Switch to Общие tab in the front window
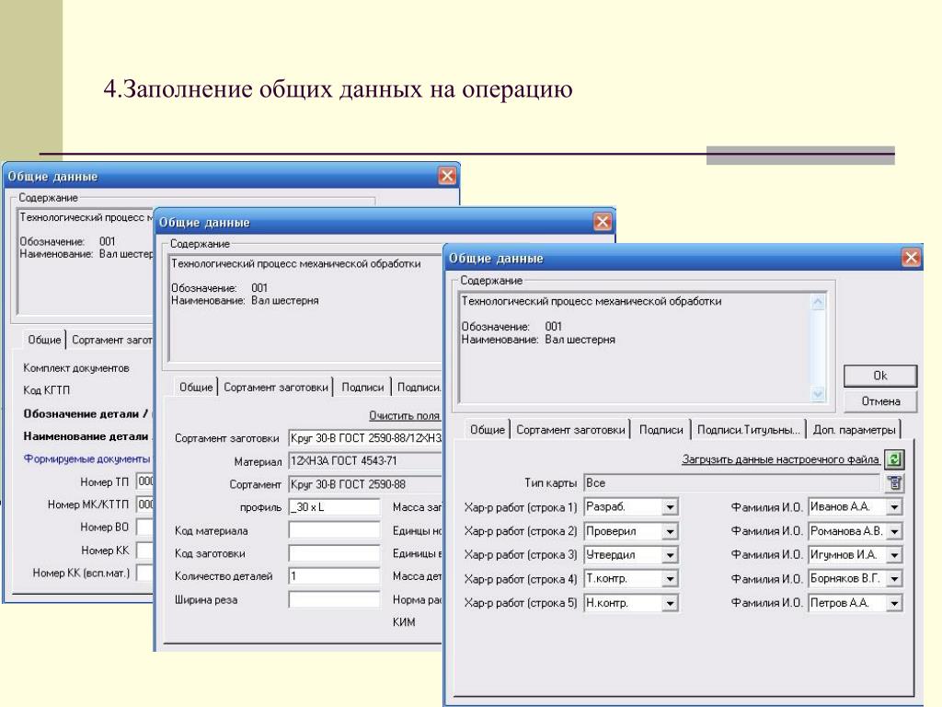Viewport: 942px width, 707px height. (x=487, y=429)
